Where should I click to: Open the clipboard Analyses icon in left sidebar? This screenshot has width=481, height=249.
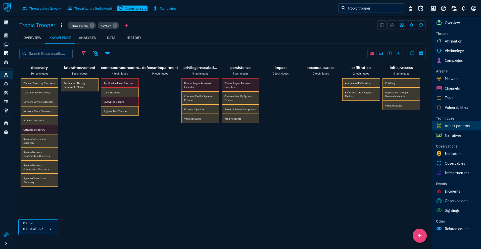(6, 35)
